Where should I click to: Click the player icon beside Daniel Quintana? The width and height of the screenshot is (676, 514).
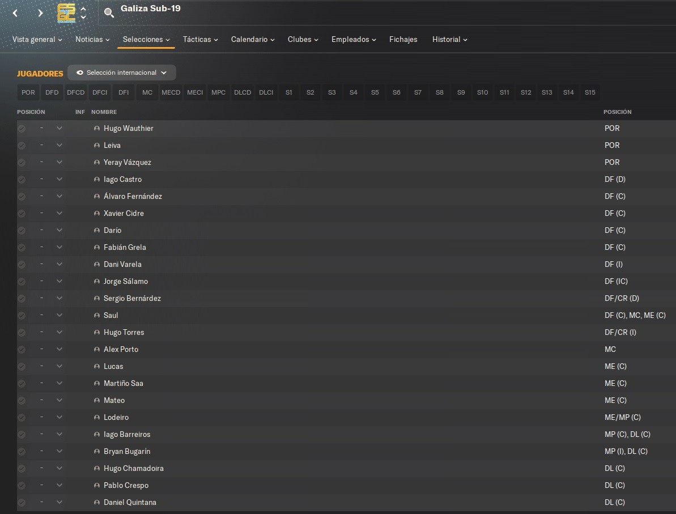(96, 502)
